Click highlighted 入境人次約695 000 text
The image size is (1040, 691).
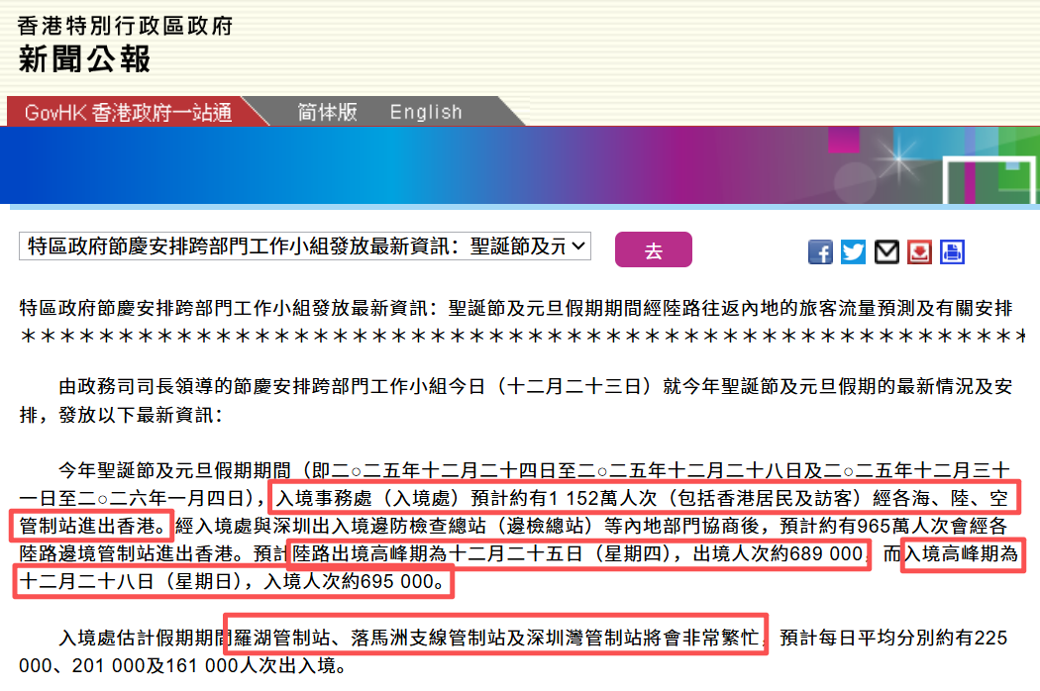tap(354, 581)
